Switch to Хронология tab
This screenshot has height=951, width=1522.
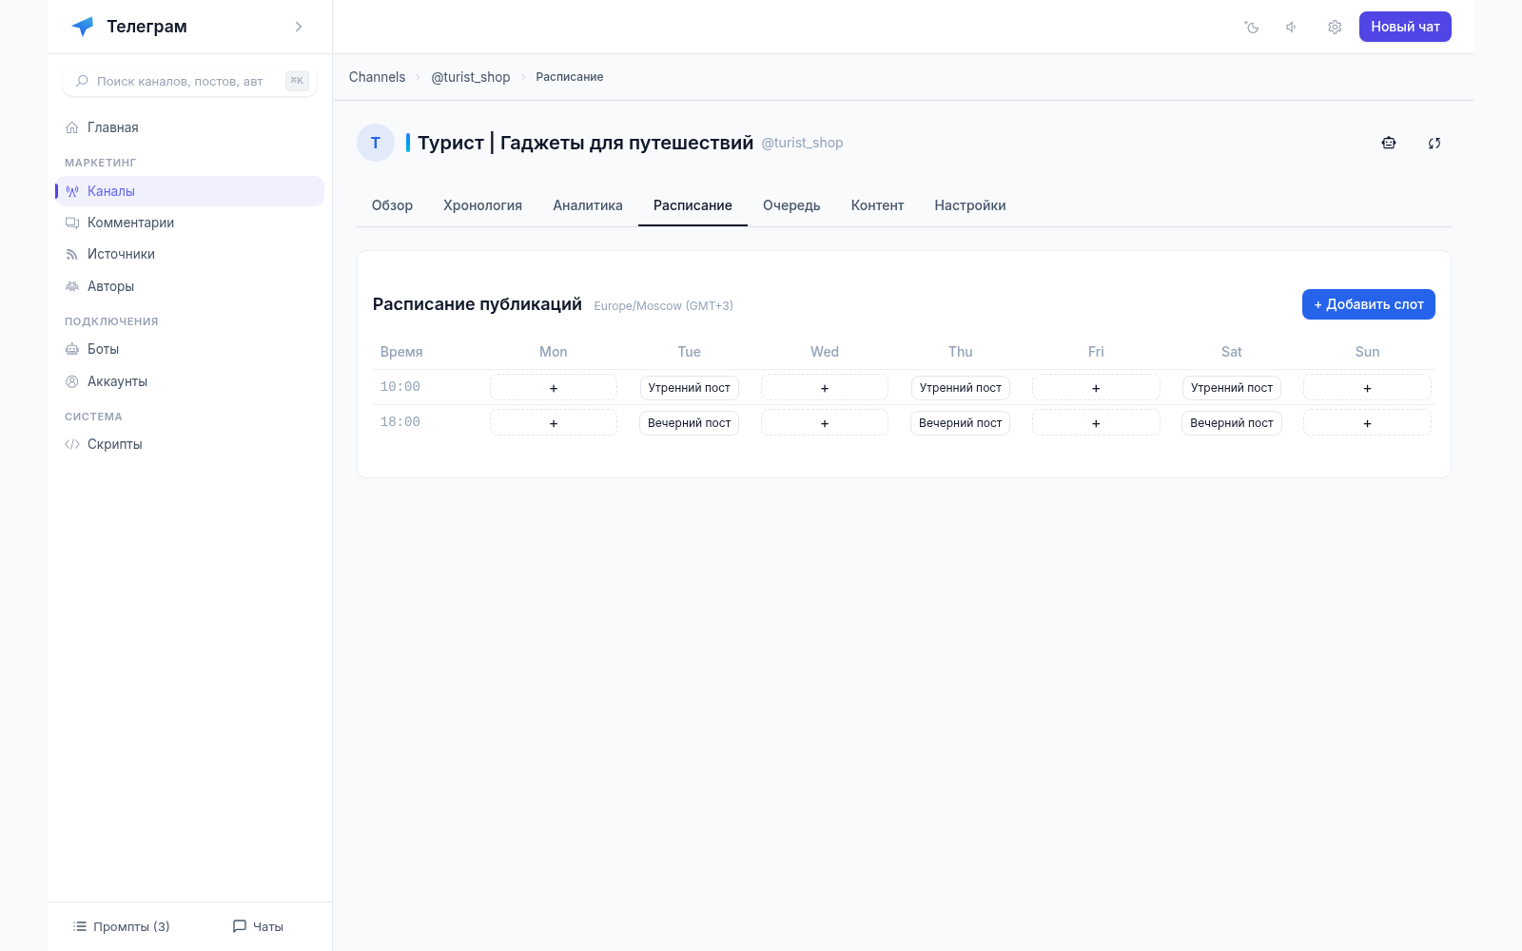[482, 205]
